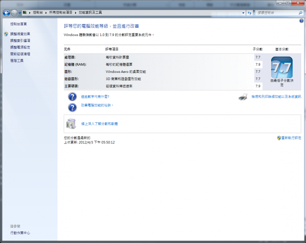Select breadcrumb 效能資訊及工具
This screenshot has width=306, height=243.
click(90, 12)
